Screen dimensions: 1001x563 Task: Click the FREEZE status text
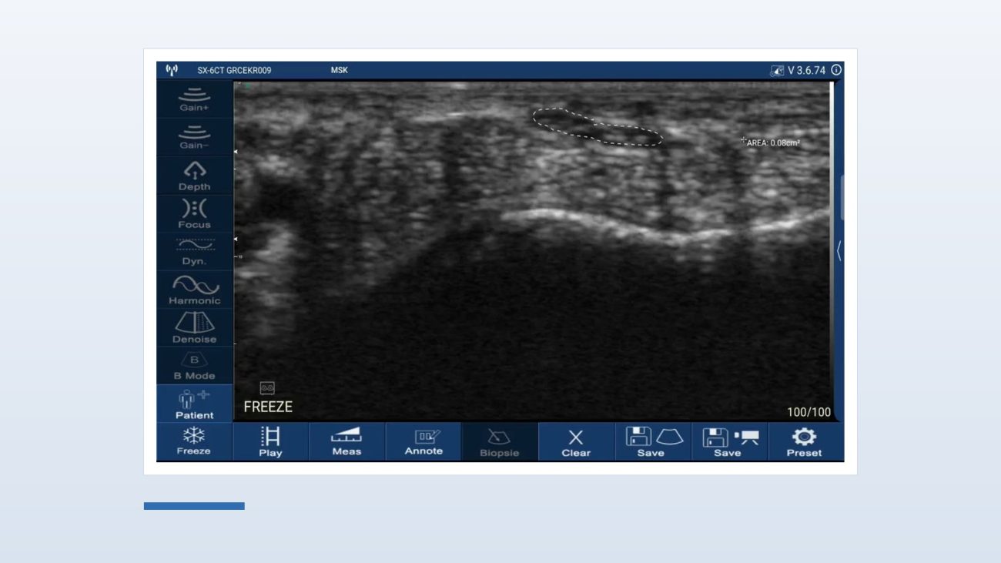tap(268, 407)
